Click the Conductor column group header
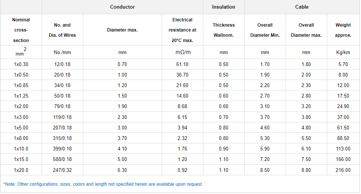 (x=122, y=7)
